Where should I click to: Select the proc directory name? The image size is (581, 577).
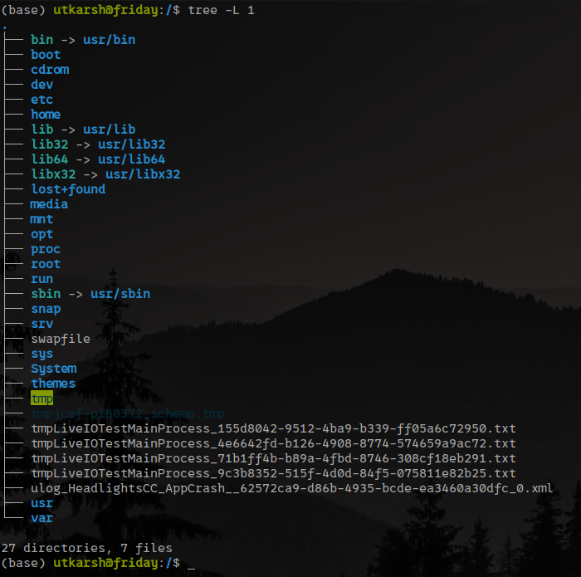point(46,249)
